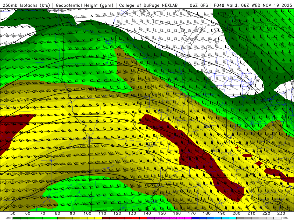This screenshot has height=220, width=294.
Task: Click the 190 knot colorbar label
Action: 222,213
